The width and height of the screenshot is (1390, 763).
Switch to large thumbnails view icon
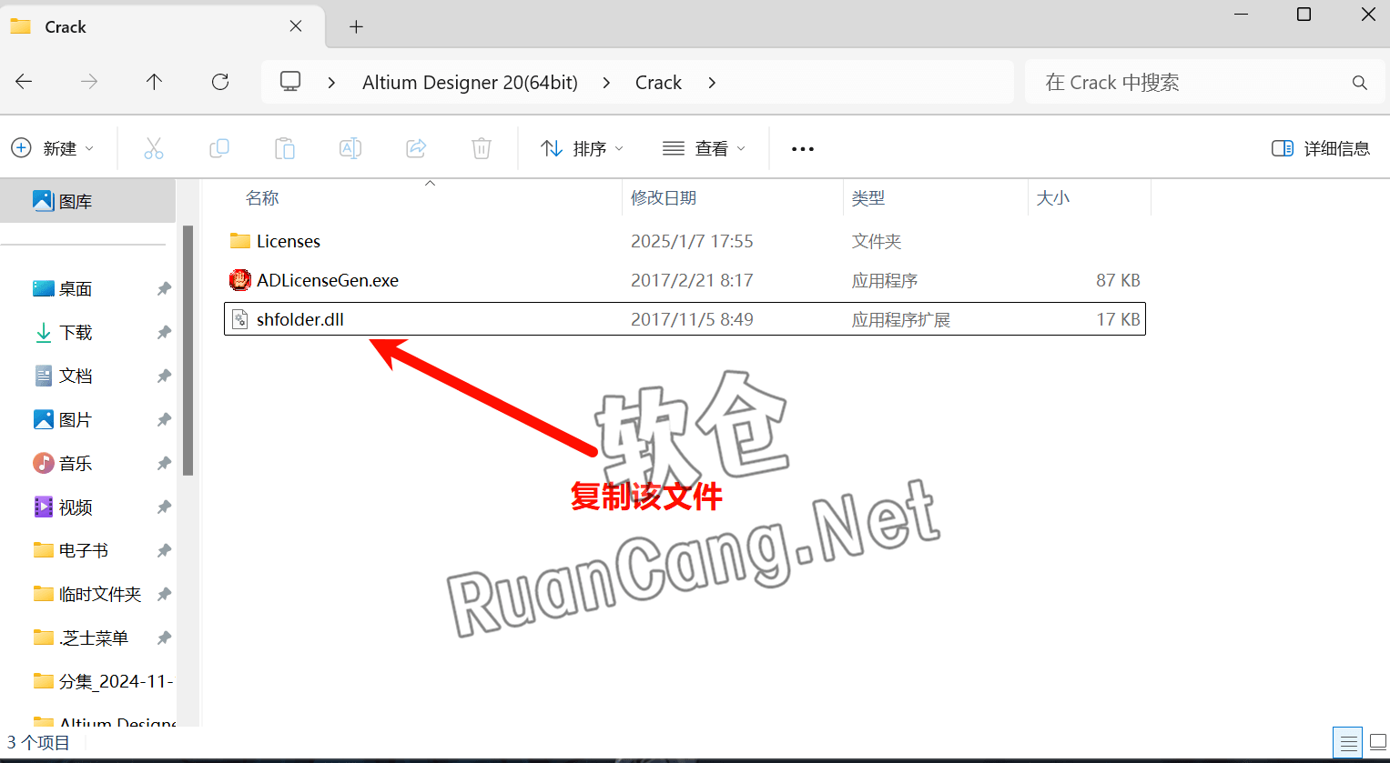pos(1378,743)
